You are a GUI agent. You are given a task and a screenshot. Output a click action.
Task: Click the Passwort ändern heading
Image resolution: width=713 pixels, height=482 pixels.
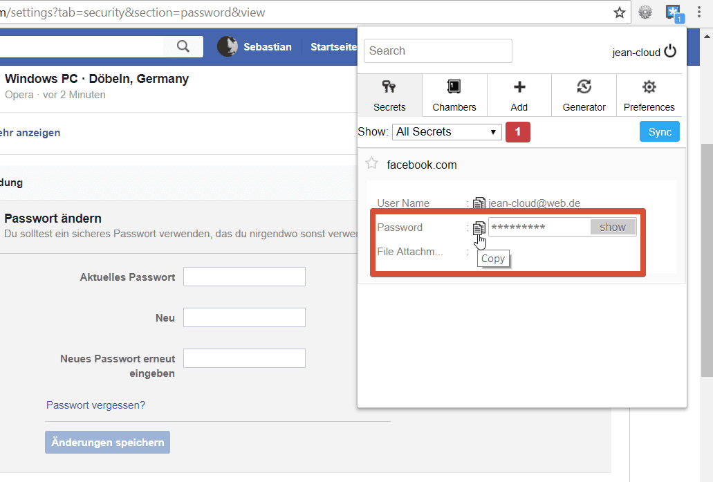(x=53, y=219)
